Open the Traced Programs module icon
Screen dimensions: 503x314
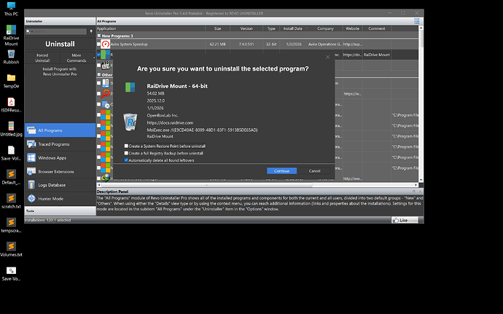pos(32,144)
